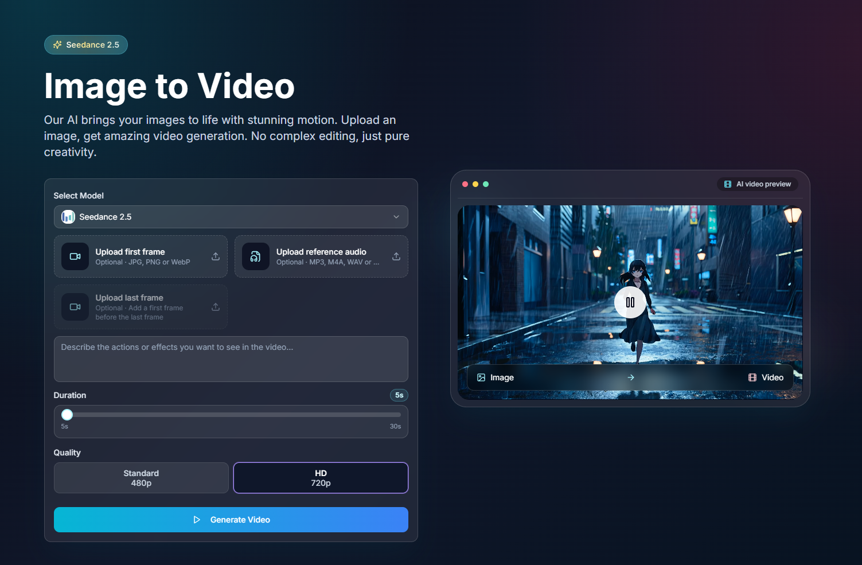Screen dimensions: 862x565
Task: Pause the preview video
Action: click(630, 302)
